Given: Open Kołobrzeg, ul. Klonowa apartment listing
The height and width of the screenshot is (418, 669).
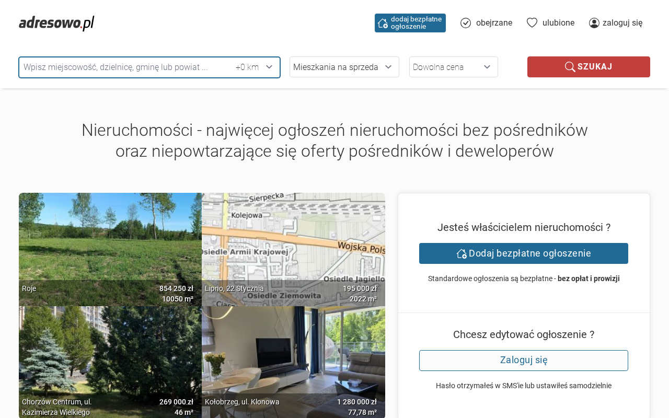Looking at the screenshot, I should pos(293,355).
